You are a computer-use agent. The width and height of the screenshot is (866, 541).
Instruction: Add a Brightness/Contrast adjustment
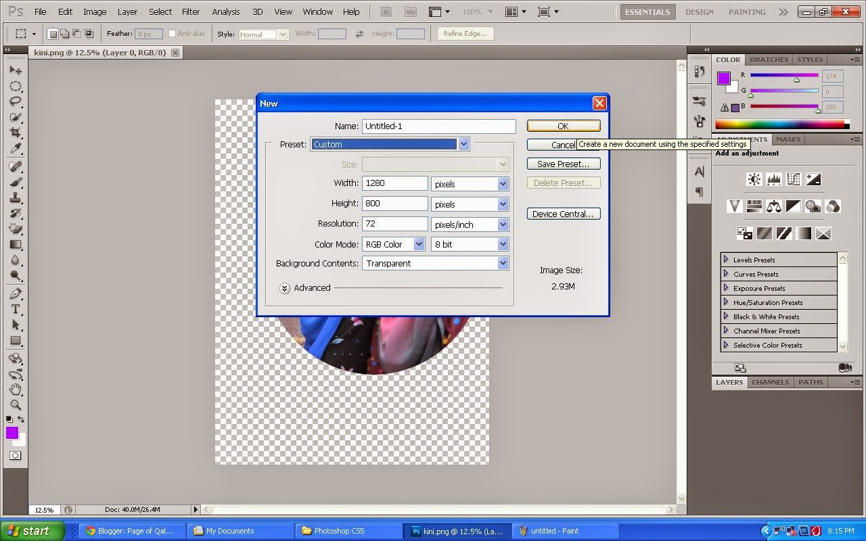point(754,179)
